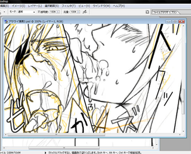
Task: Open the イメージ(I) menu
Action: coord(18,6)
